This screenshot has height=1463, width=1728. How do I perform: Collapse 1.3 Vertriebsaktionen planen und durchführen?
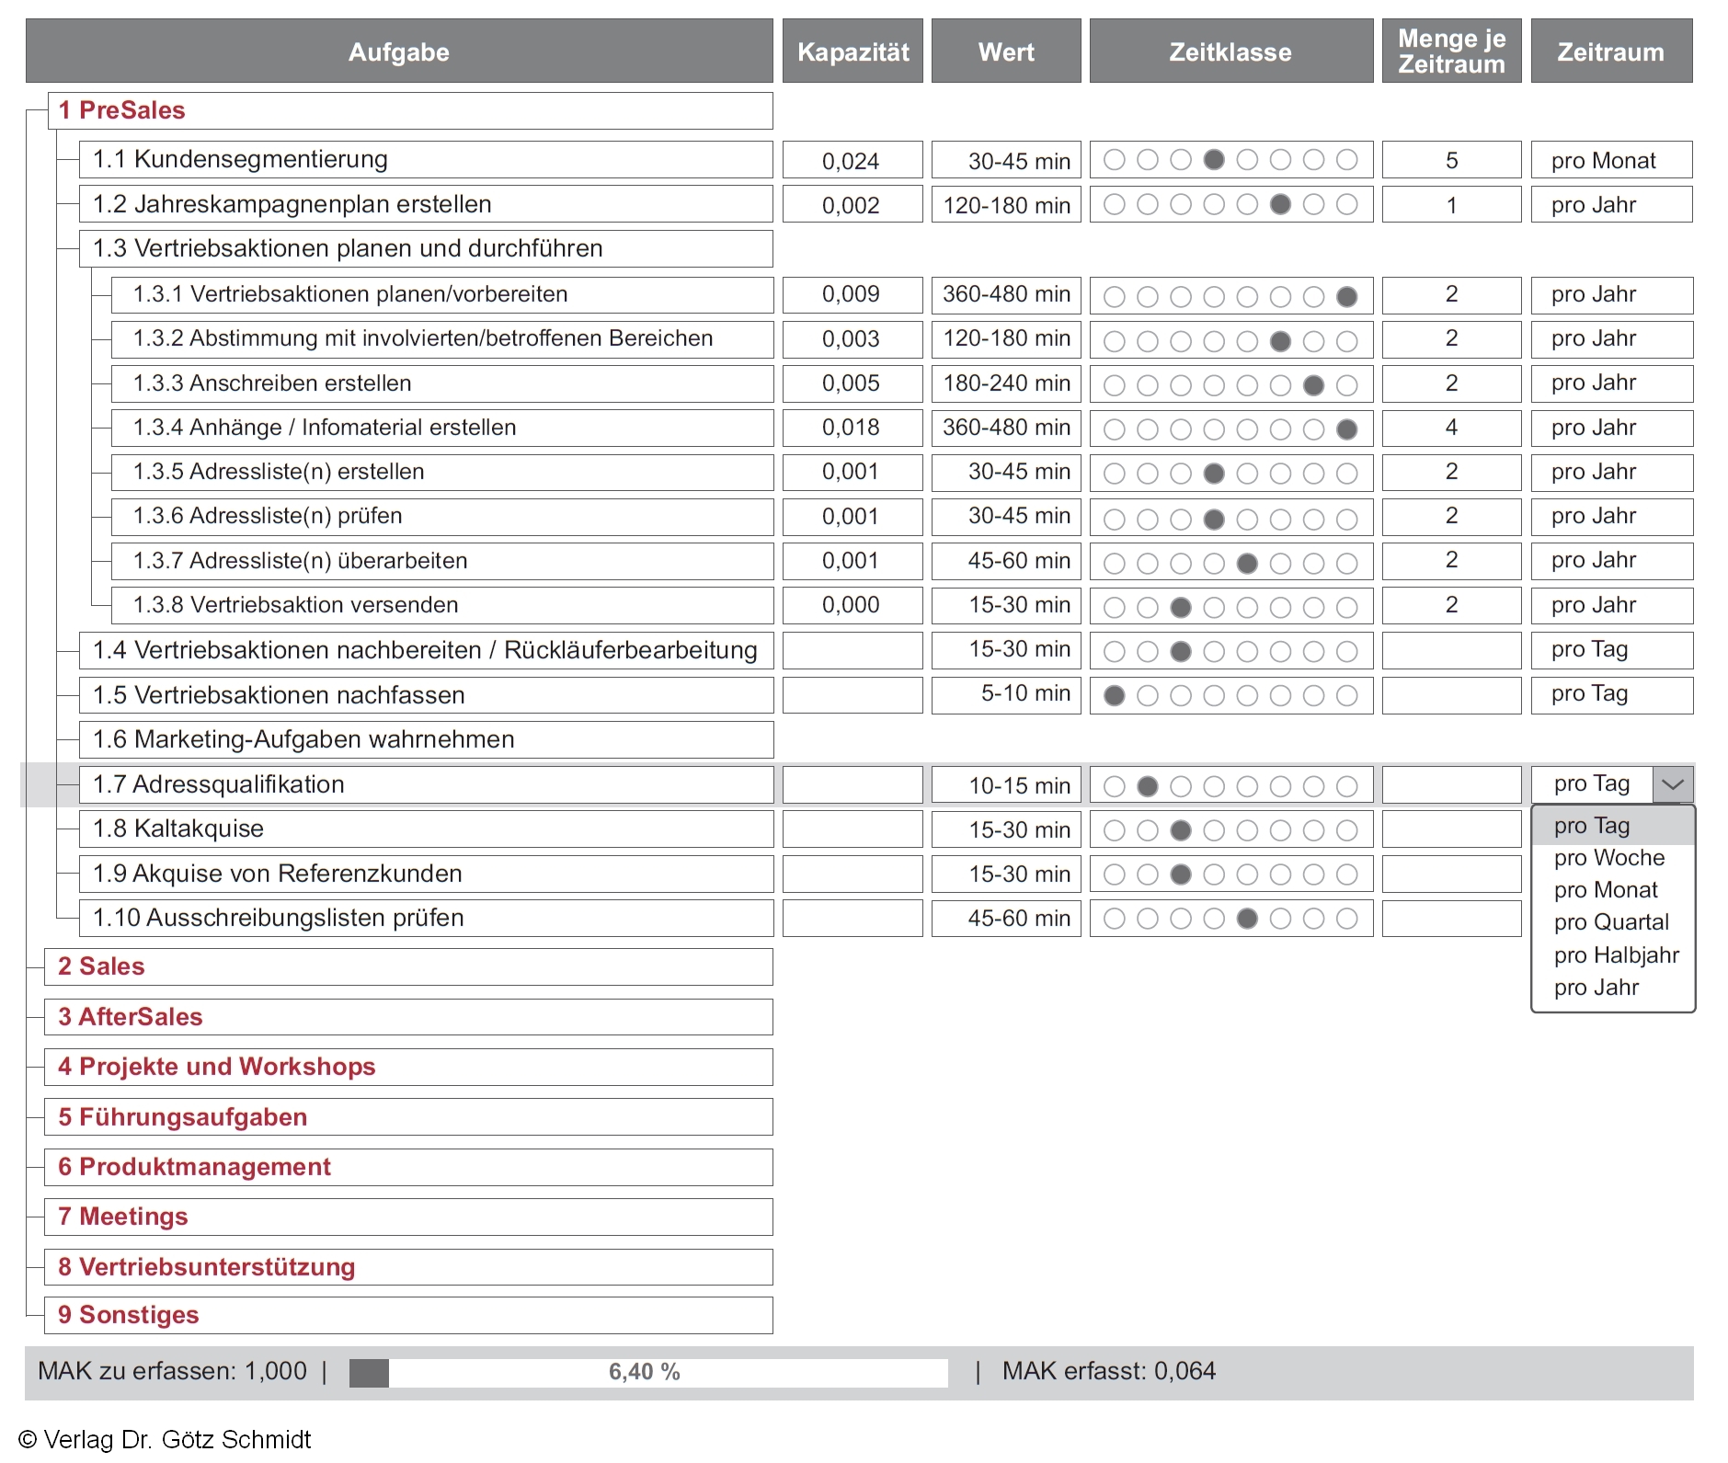point(348,248)
